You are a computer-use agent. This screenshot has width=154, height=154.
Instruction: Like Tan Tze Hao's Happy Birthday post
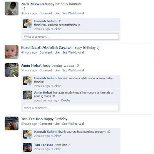coord(57,124)
